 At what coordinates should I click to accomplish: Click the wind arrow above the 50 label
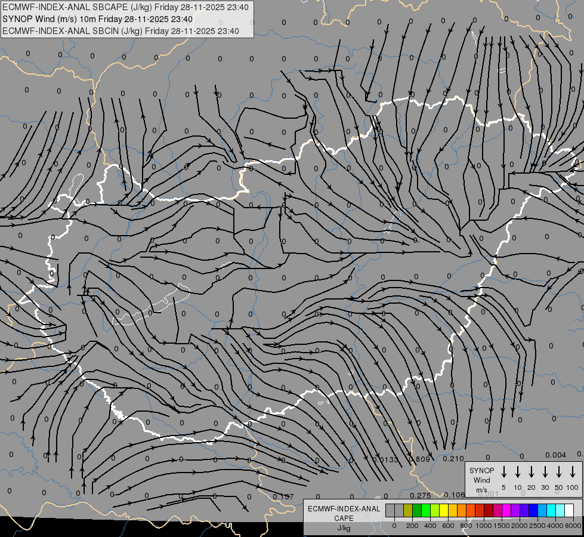click(559, 472)
